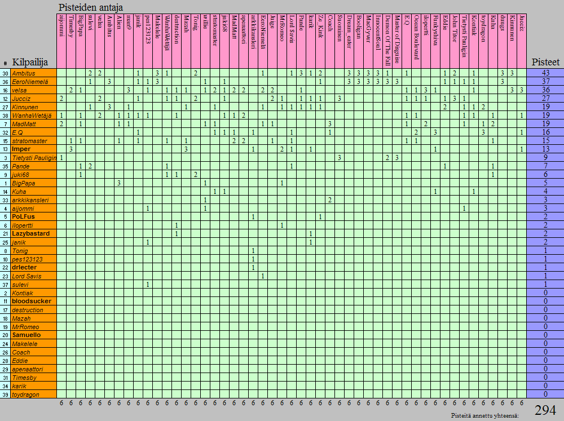Select the Dream_eater column header
The height and width of the screenshot is (421, 564).
349,41
